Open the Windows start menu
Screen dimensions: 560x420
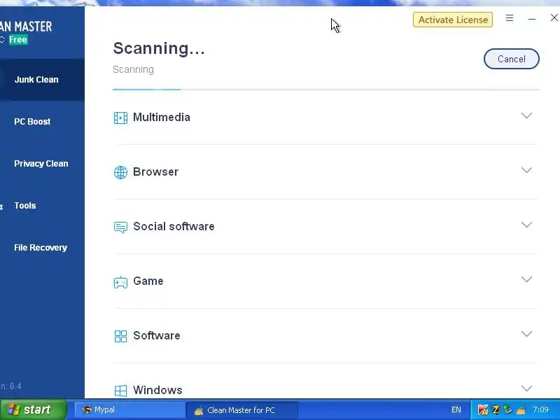(x=33, y=409)
